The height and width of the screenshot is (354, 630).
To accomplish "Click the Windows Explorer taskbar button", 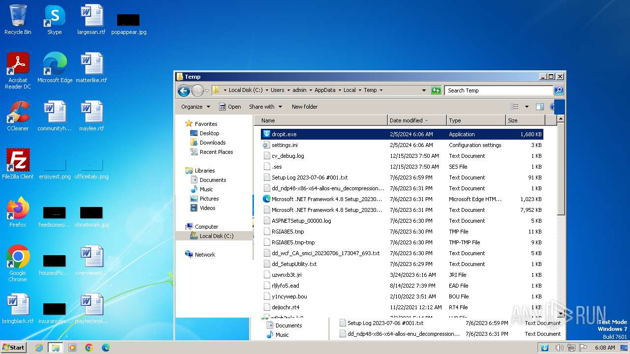I will coord(55,348).
